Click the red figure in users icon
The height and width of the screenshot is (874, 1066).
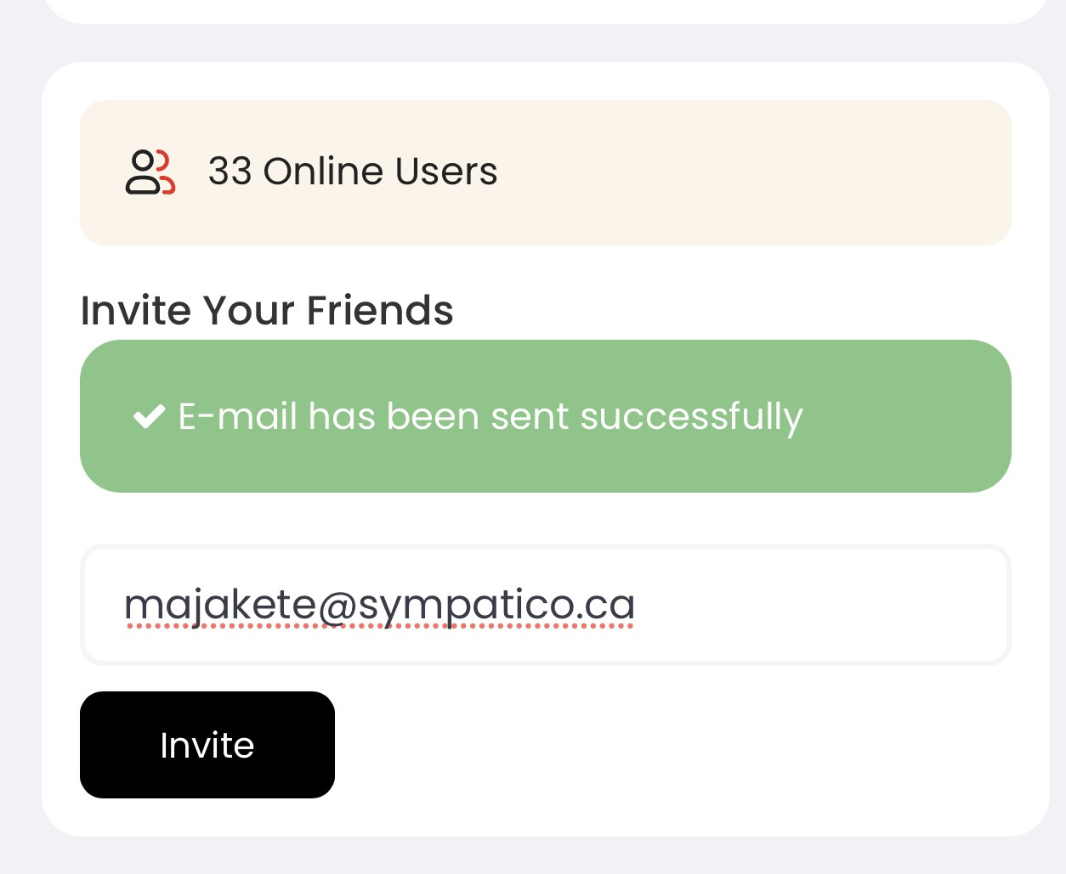(167, 172)
